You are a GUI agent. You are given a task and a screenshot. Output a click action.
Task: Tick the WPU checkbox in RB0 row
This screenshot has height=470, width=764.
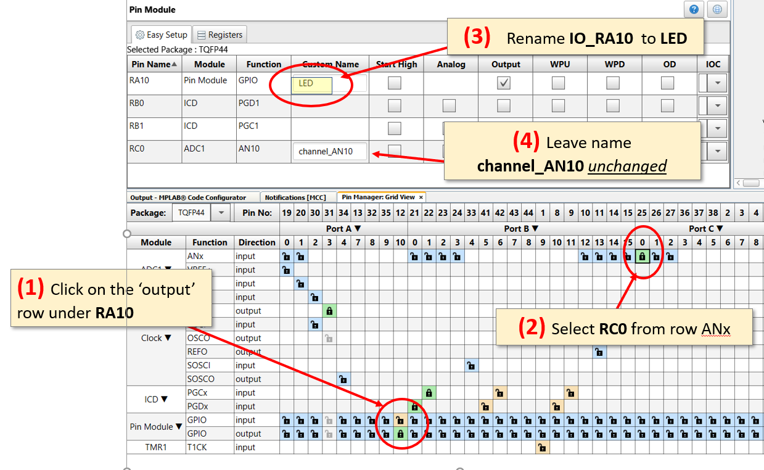point(558,105)
